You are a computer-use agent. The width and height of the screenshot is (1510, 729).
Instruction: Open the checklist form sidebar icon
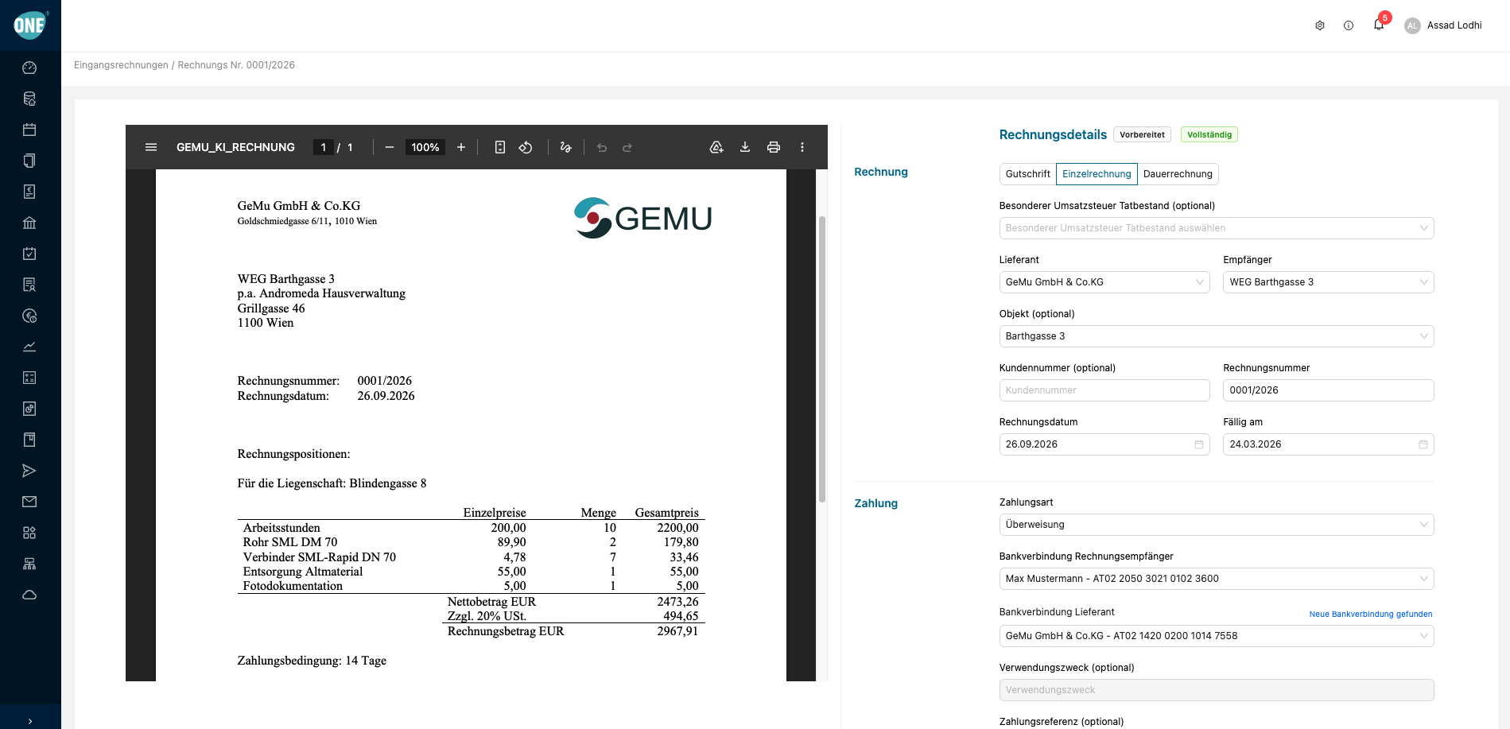(29, 378)
